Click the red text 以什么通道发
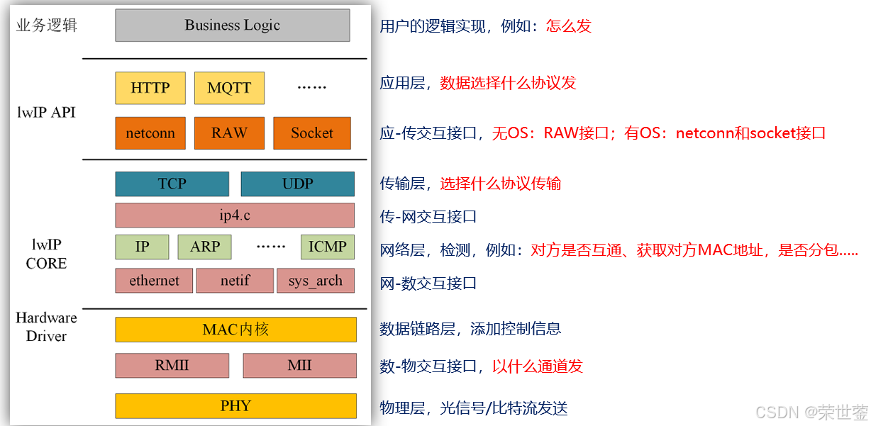Screen dimensions: 871x426 pos(538,366)
